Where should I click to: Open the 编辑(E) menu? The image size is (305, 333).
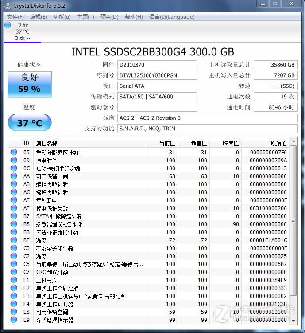coord(39,17)
